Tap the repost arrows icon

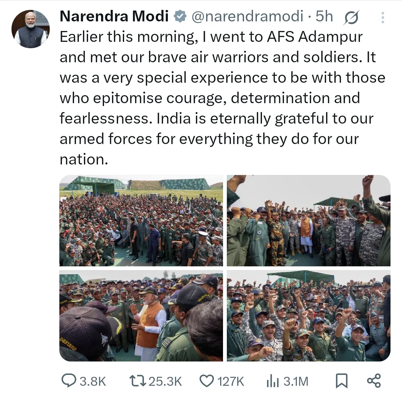click(x=137, y=381)
